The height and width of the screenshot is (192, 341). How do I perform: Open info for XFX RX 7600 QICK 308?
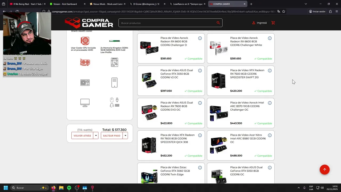[200, 135]
